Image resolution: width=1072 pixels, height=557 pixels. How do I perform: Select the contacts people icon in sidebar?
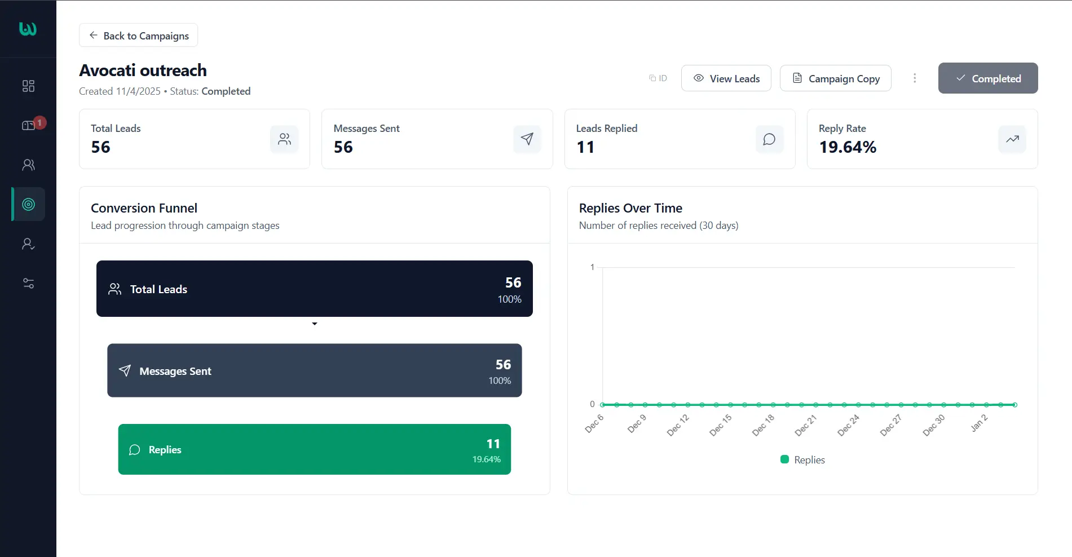point(27,165)
